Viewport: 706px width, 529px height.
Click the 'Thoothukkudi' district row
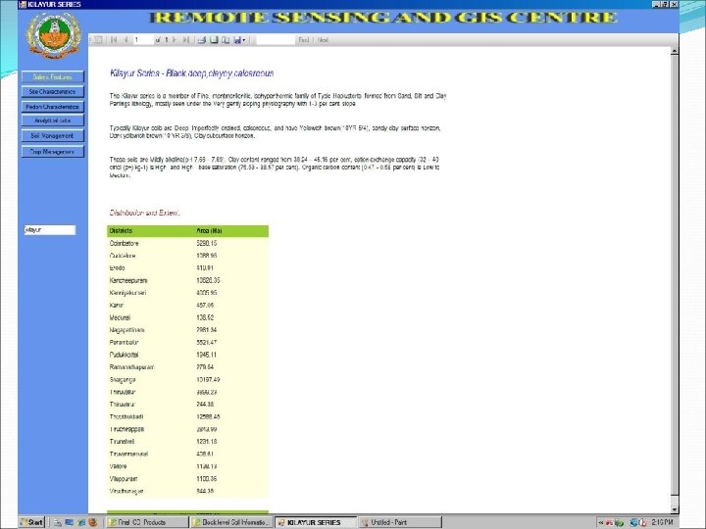click(x=187, y=417)
